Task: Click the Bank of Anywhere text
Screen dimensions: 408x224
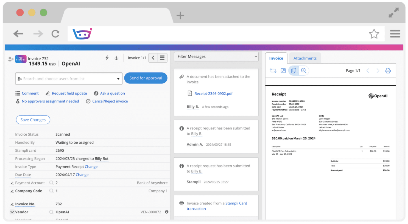Action: [x=152, y=183]
